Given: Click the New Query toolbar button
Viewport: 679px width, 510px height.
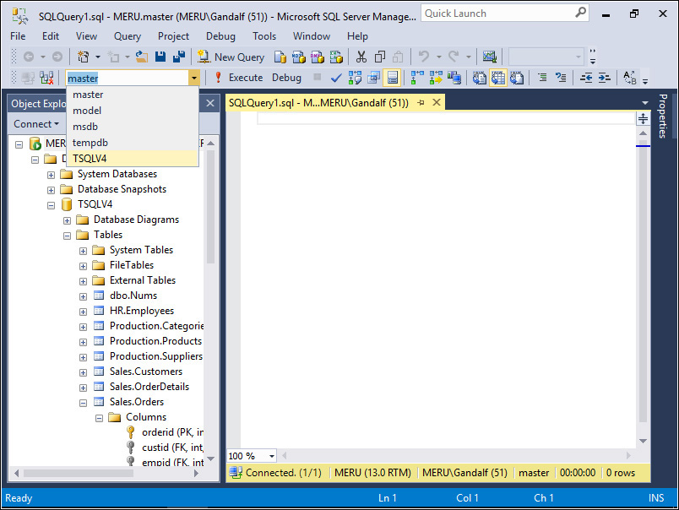Looking at the screenshot, I should [231, 57].
